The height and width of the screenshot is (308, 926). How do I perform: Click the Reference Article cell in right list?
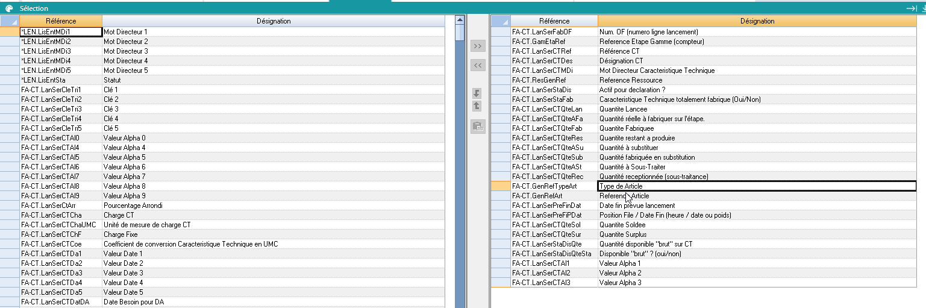(x=624, y=196)
